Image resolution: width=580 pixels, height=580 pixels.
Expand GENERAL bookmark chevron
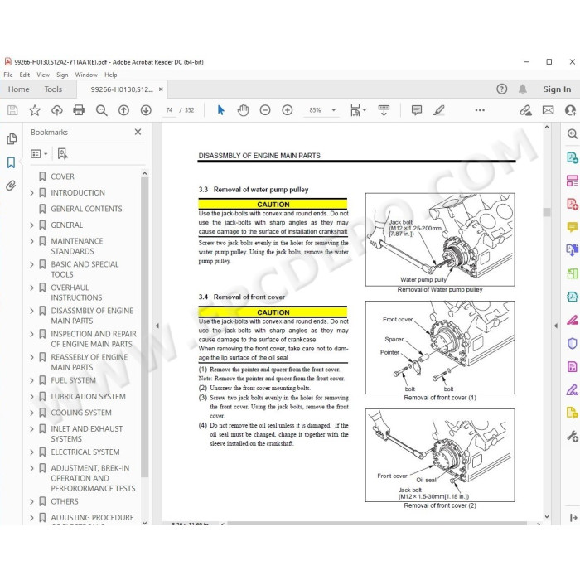(31, 225)
